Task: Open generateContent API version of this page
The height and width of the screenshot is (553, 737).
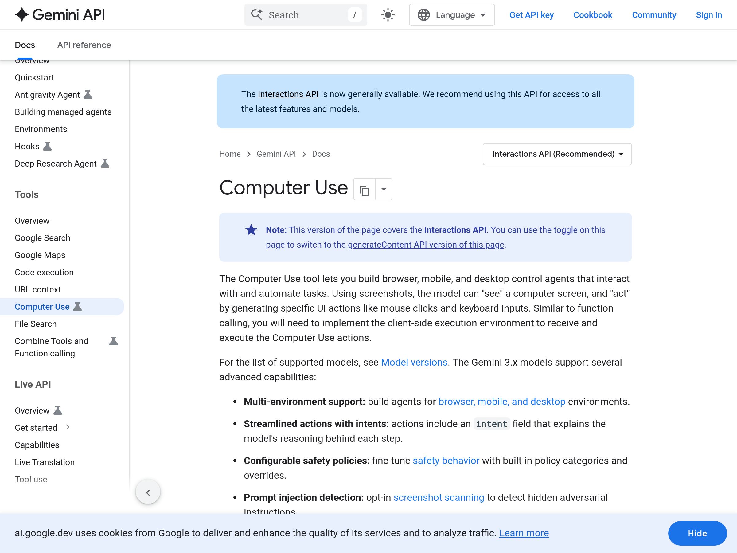Action: pyautogui.click(x=426, y=245)
